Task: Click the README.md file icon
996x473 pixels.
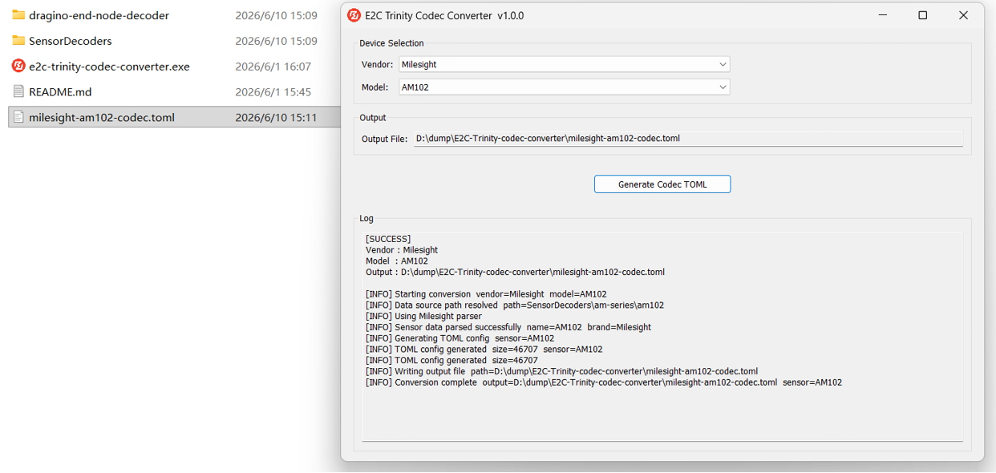Action: [18, 91]
